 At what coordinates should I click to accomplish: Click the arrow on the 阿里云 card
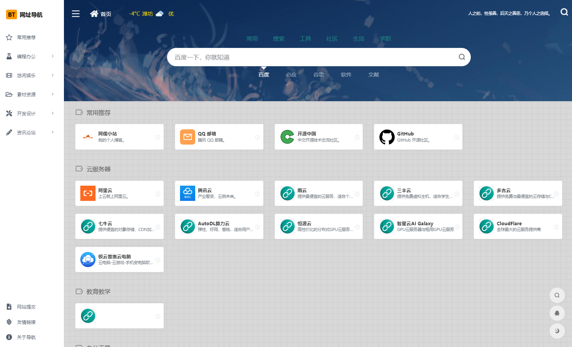pyautogui.click(x=158, y=194)
